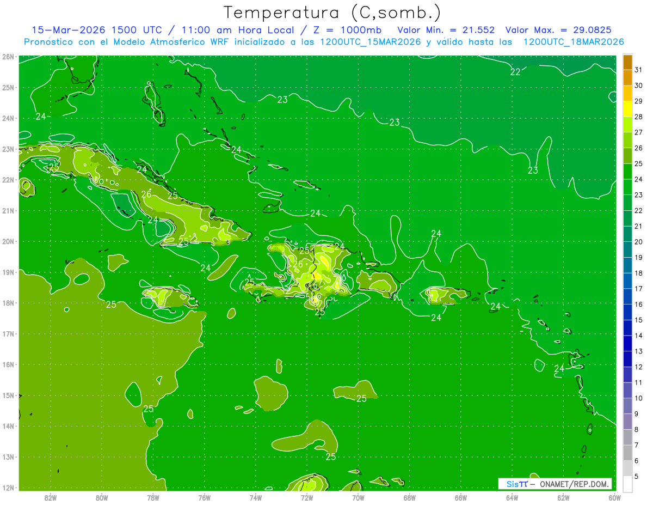Click the longitude axis label "60W"

pyautogui.click(x=614, y=497)
